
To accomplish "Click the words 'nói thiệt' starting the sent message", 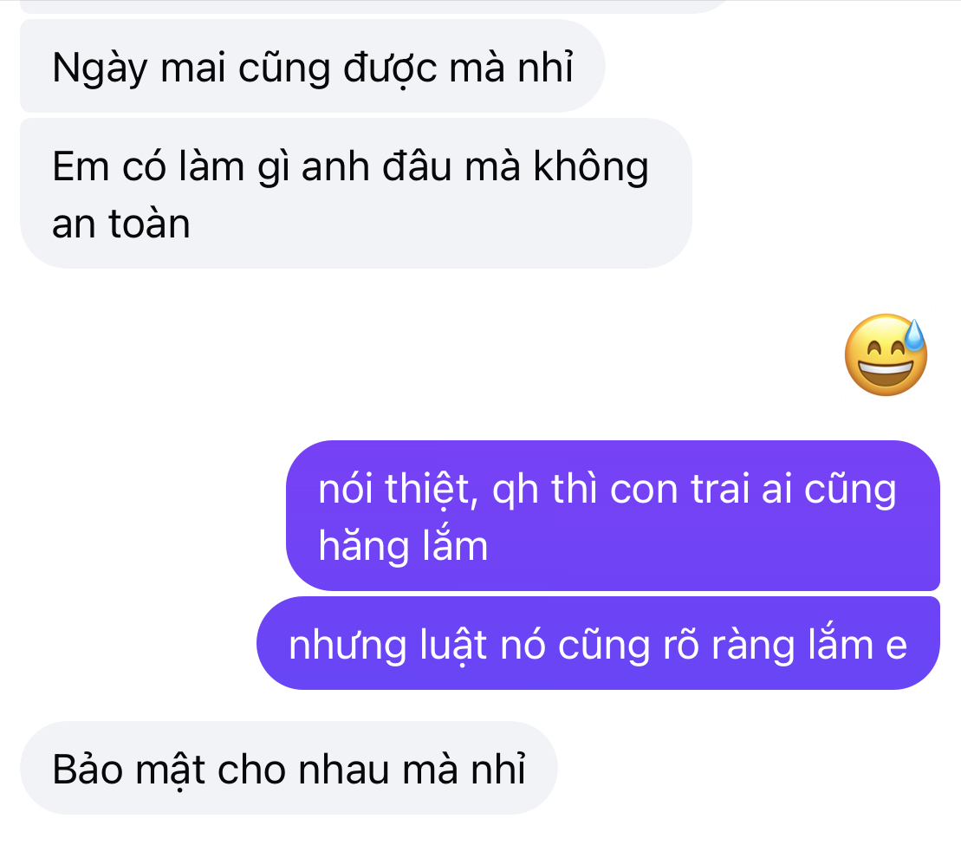I will pyautogui.click(x=394, y=491).
